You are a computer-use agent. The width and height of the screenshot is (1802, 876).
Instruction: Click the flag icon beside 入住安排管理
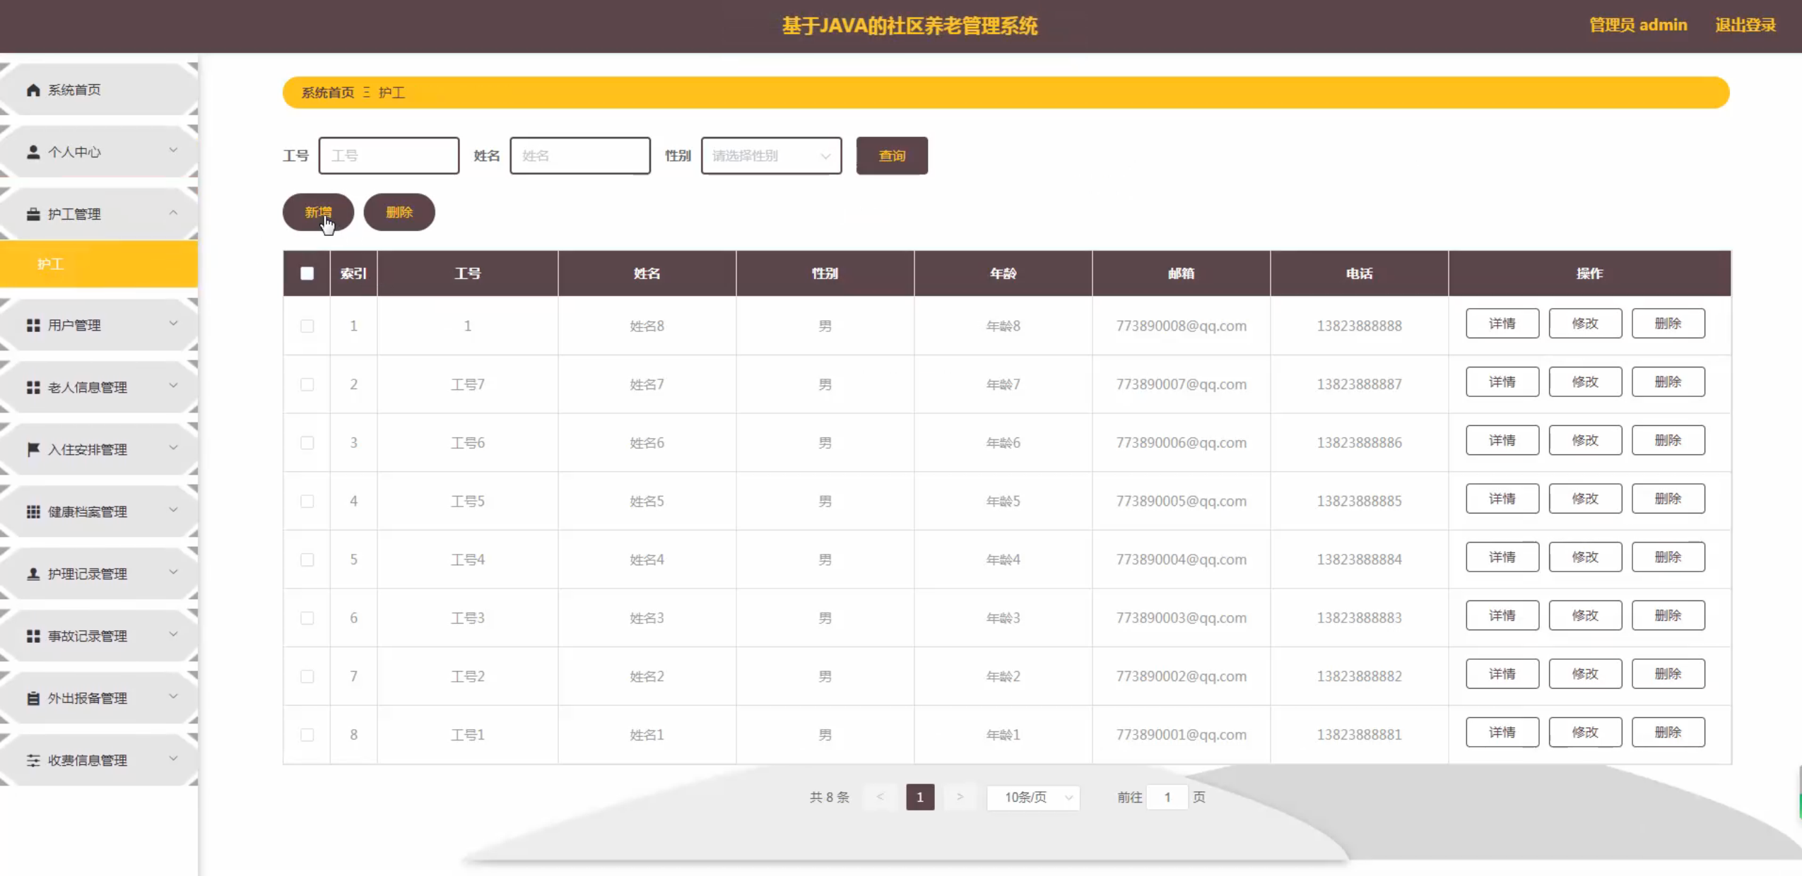(x=33, y=449)
